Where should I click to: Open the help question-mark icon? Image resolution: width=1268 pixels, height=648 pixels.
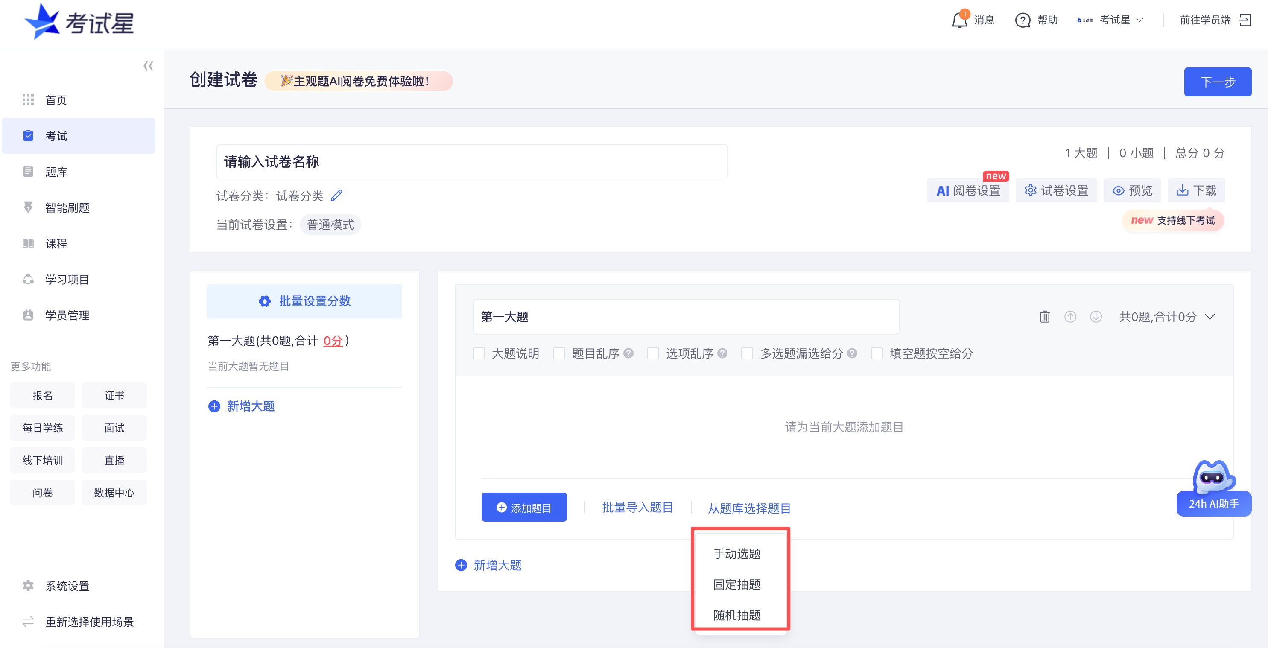tap(1023, 20)
